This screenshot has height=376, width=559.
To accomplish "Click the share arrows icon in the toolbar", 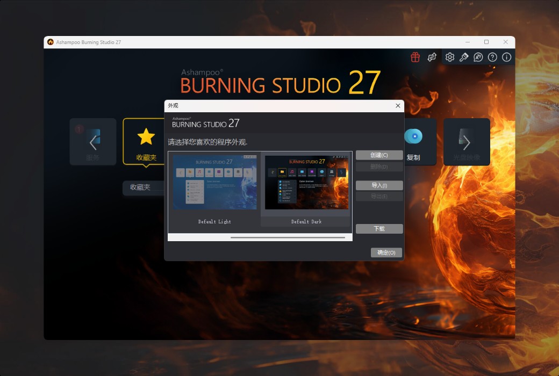I will 432,56.
